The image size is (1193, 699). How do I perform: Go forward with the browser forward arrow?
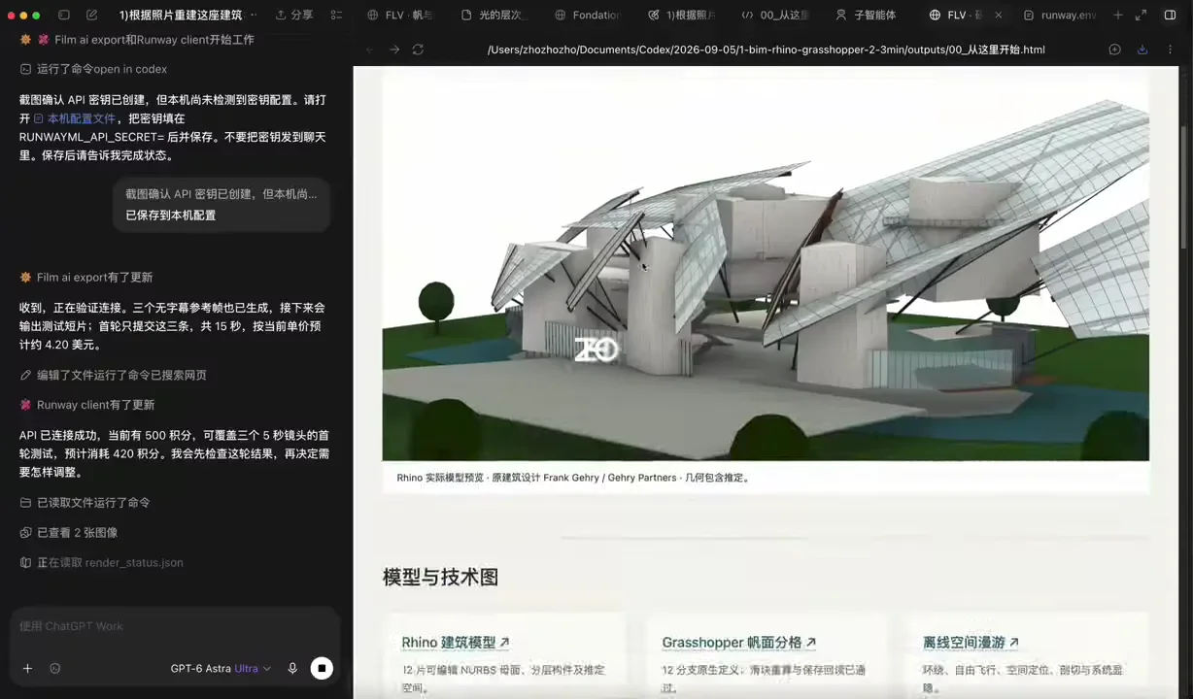click(393, 50)
